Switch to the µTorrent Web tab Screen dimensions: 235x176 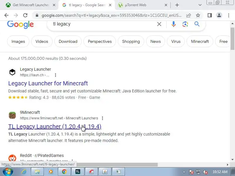tap(142, 5)
